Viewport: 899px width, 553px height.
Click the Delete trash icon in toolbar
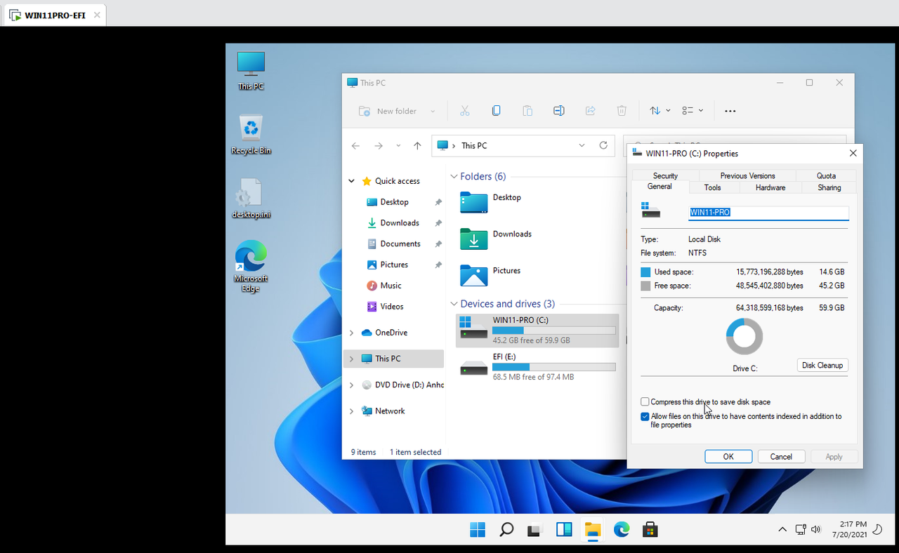click(622, 111)
